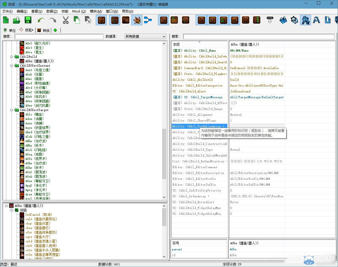Viewport: 338px width, 267px height.
Task: Click the lower-left button list scrollbar
Action: 164,232
